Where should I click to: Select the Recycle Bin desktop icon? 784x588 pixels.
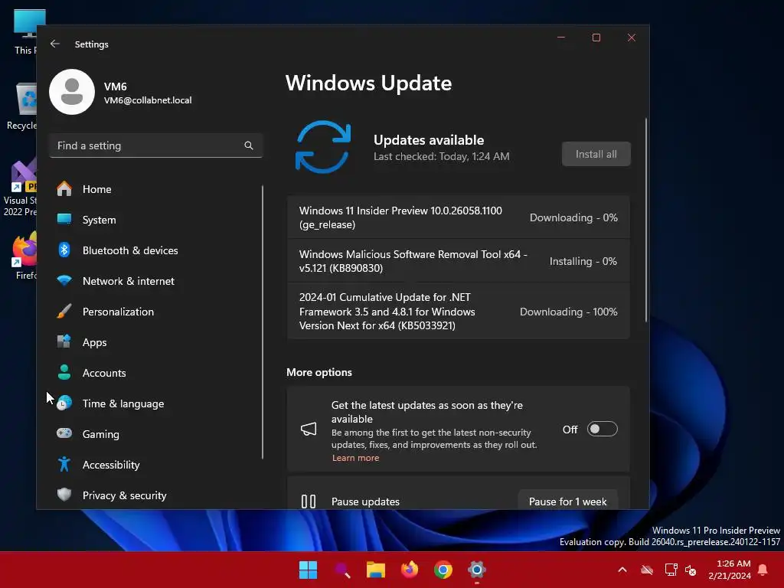pos(22,107)
